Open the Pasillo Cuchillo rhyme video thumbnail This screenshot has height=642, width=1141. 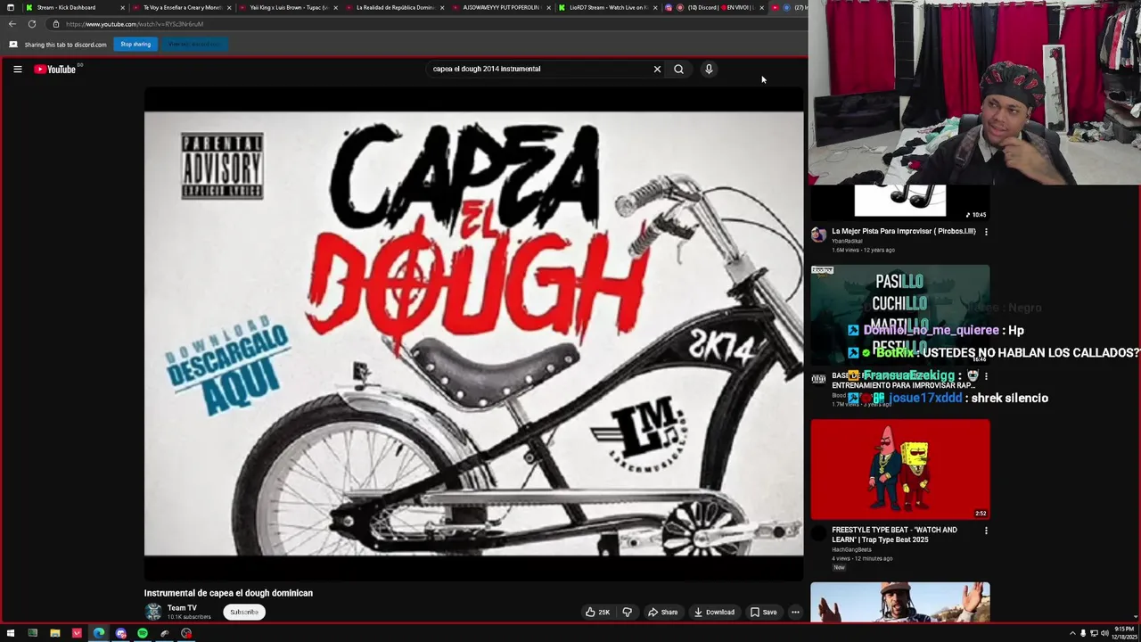pos(899,314)
